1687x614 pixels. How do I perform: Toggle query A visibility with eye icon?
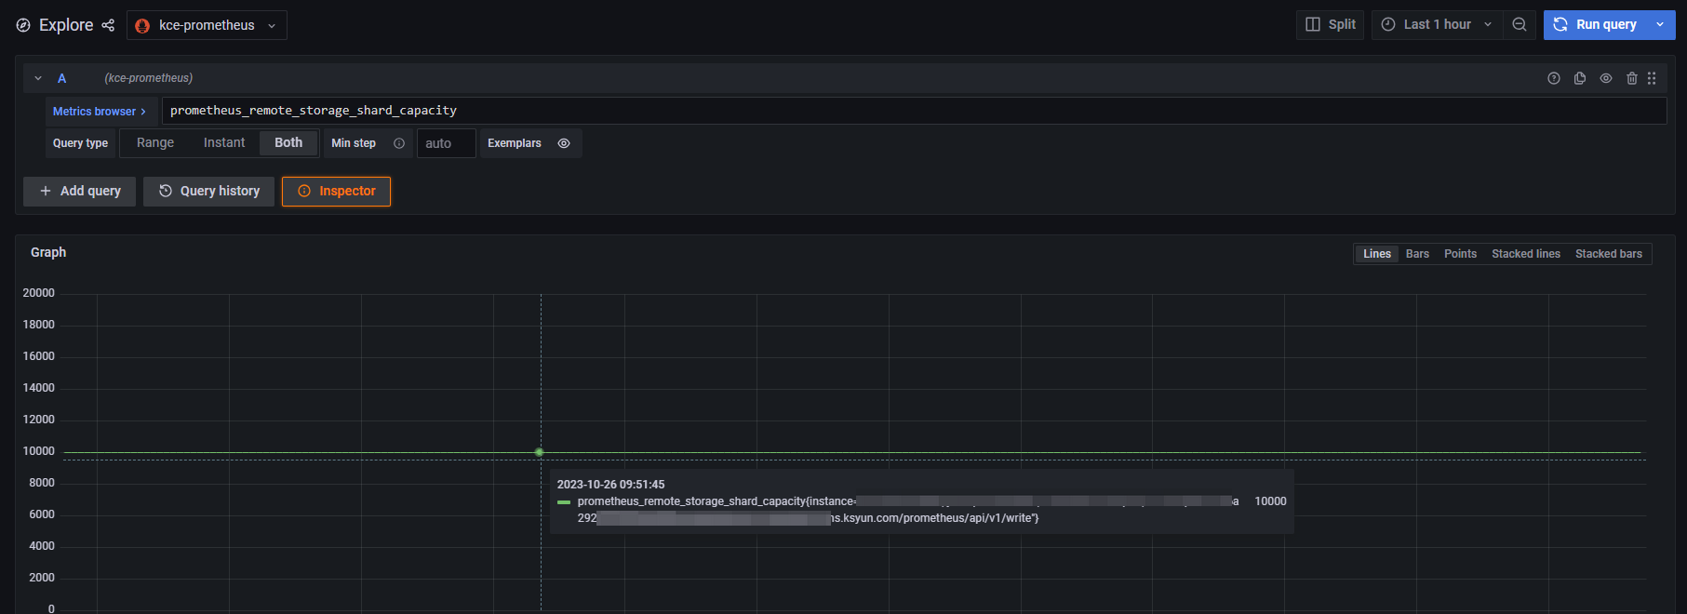point(1605,78)
